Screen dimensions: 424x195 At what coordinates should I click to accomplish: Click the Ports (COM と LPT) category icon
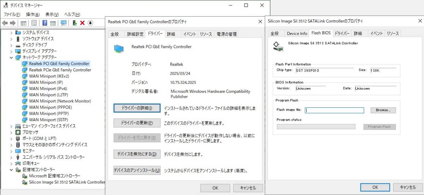click(x=18, y=138)
